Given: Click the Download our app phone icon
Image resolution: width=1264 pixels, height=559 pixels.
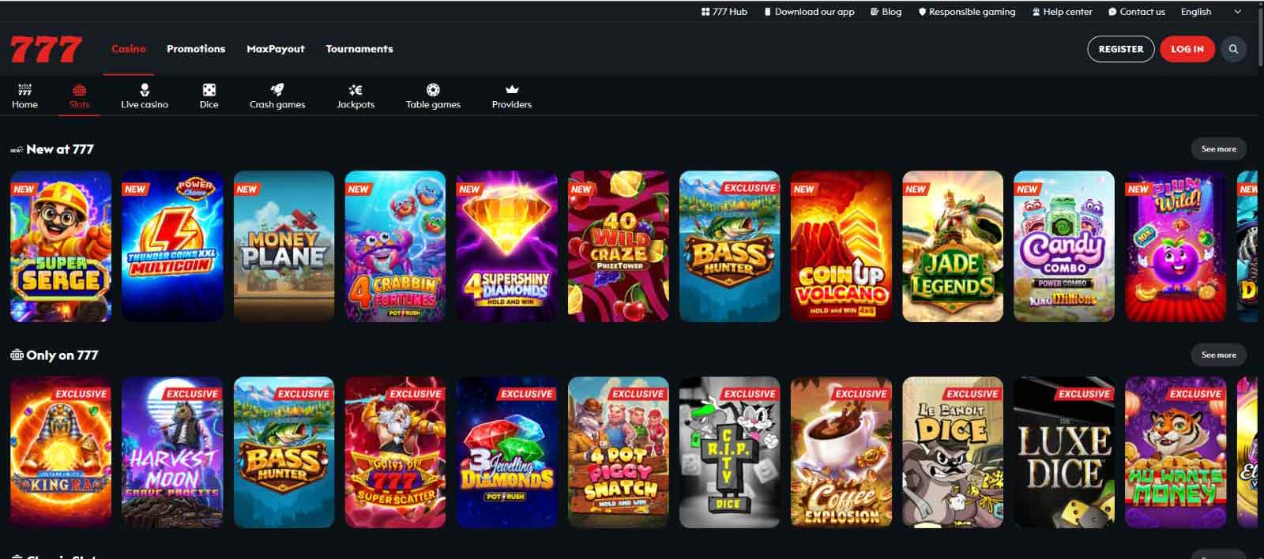Looking at the screenshot, I should [x=767, y=12].
